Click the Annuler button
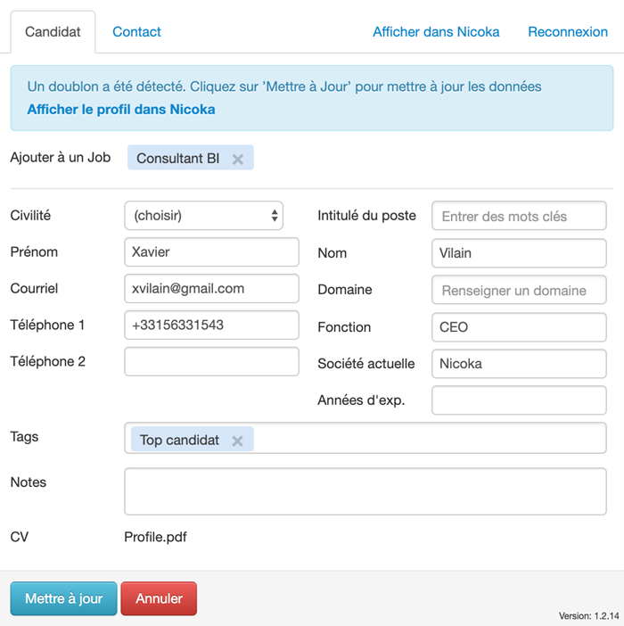The height and width of the screenshot is (626, 624). click(x=159, y=598)
